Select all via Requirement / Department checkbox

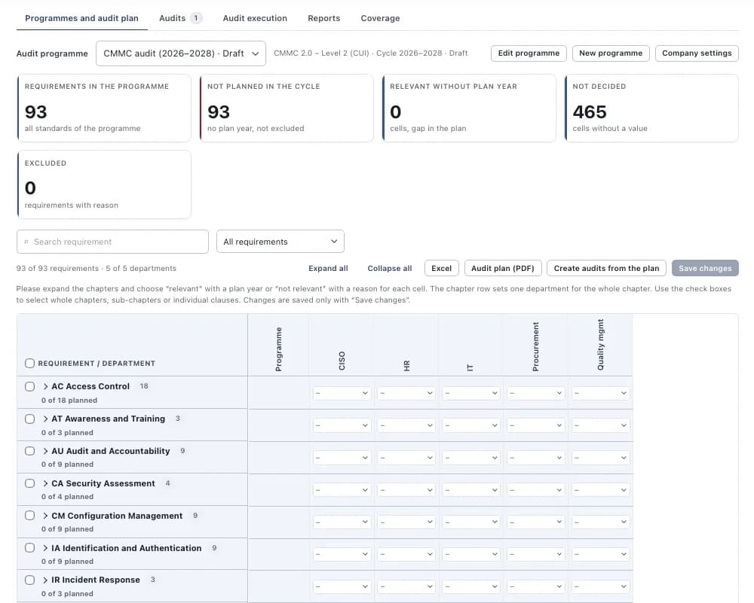pos(30,363)
